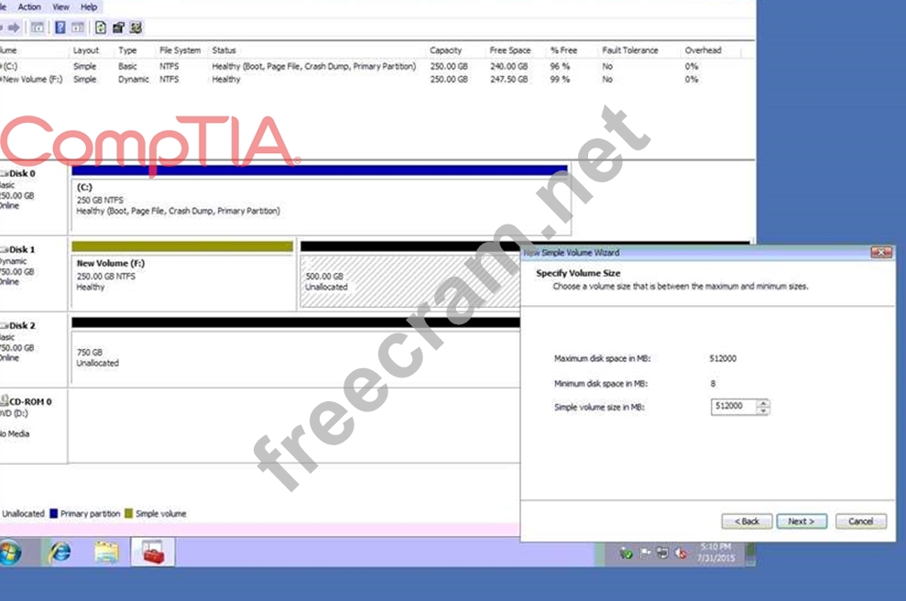Viewport: 906px width, 601px height.
Task: Launch Internet Explorer from the taskbar
Action: click(x=60, y=552)
